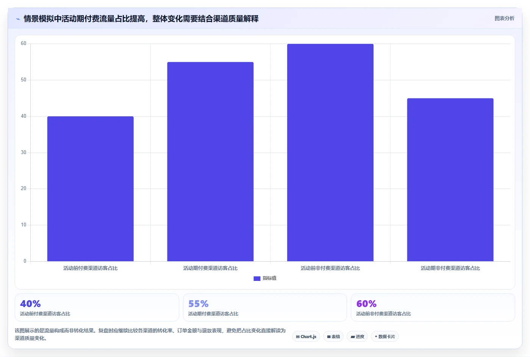Click the 活动前付费渠道访客占比 bar
This screenshot has width=530, height=357.
90,189
